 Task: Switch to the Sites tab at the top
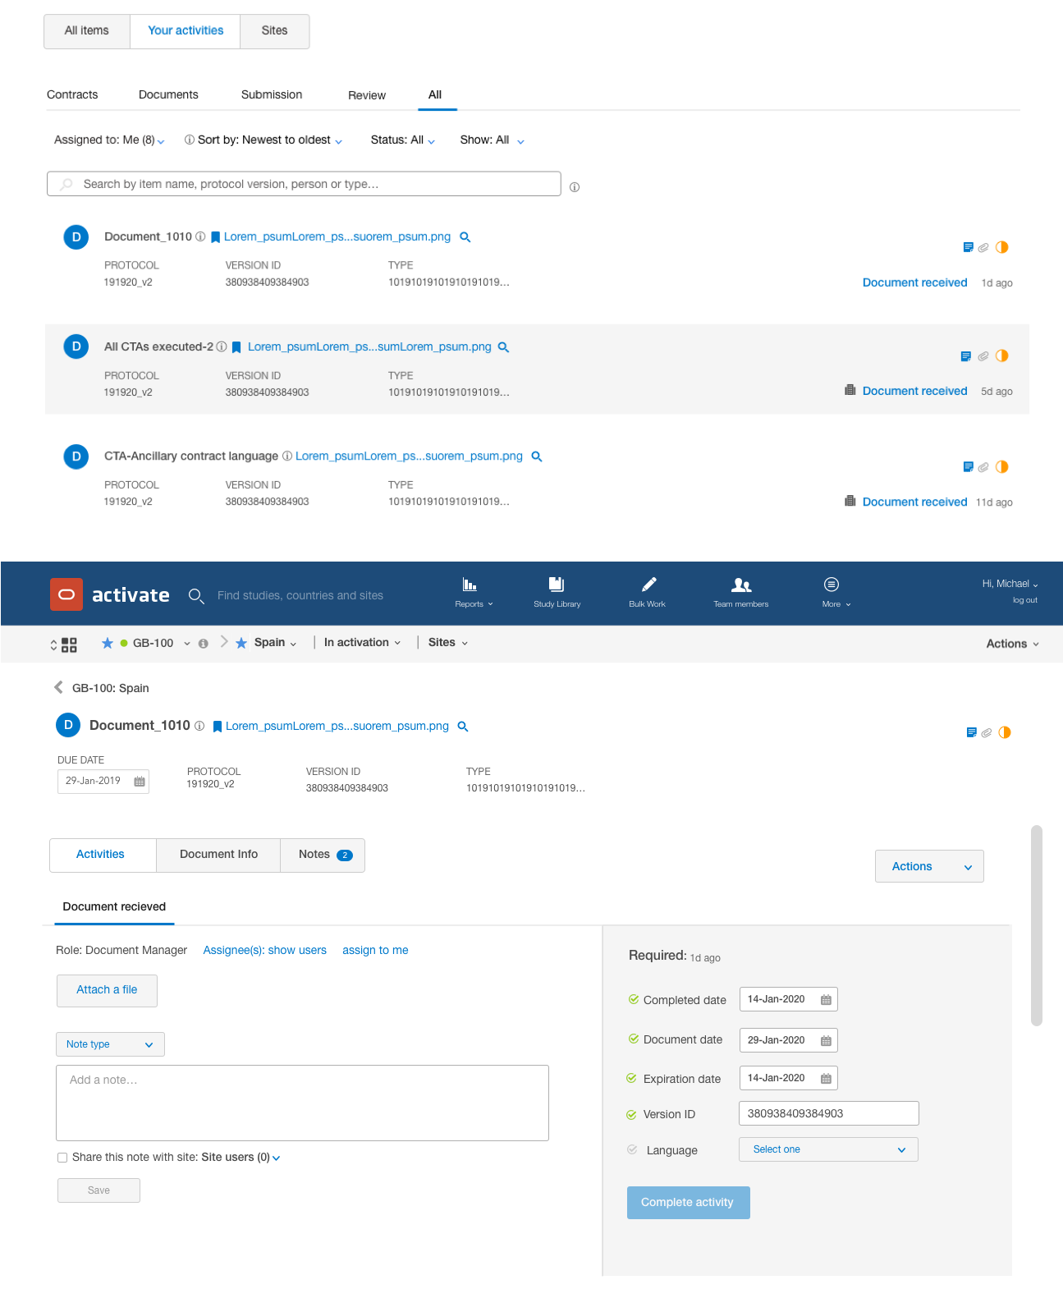275,31
